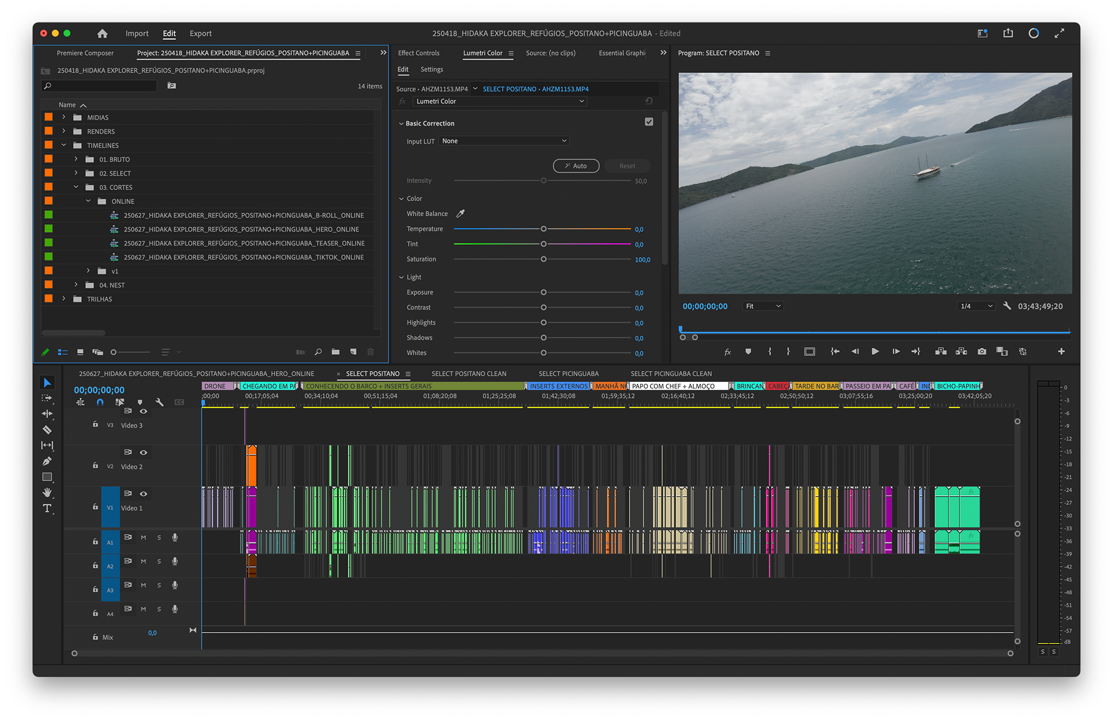This screenshot has height=720, width=1113.
Task: Click the Auto button in Lumetri Color
Action: tap(576, 166)
